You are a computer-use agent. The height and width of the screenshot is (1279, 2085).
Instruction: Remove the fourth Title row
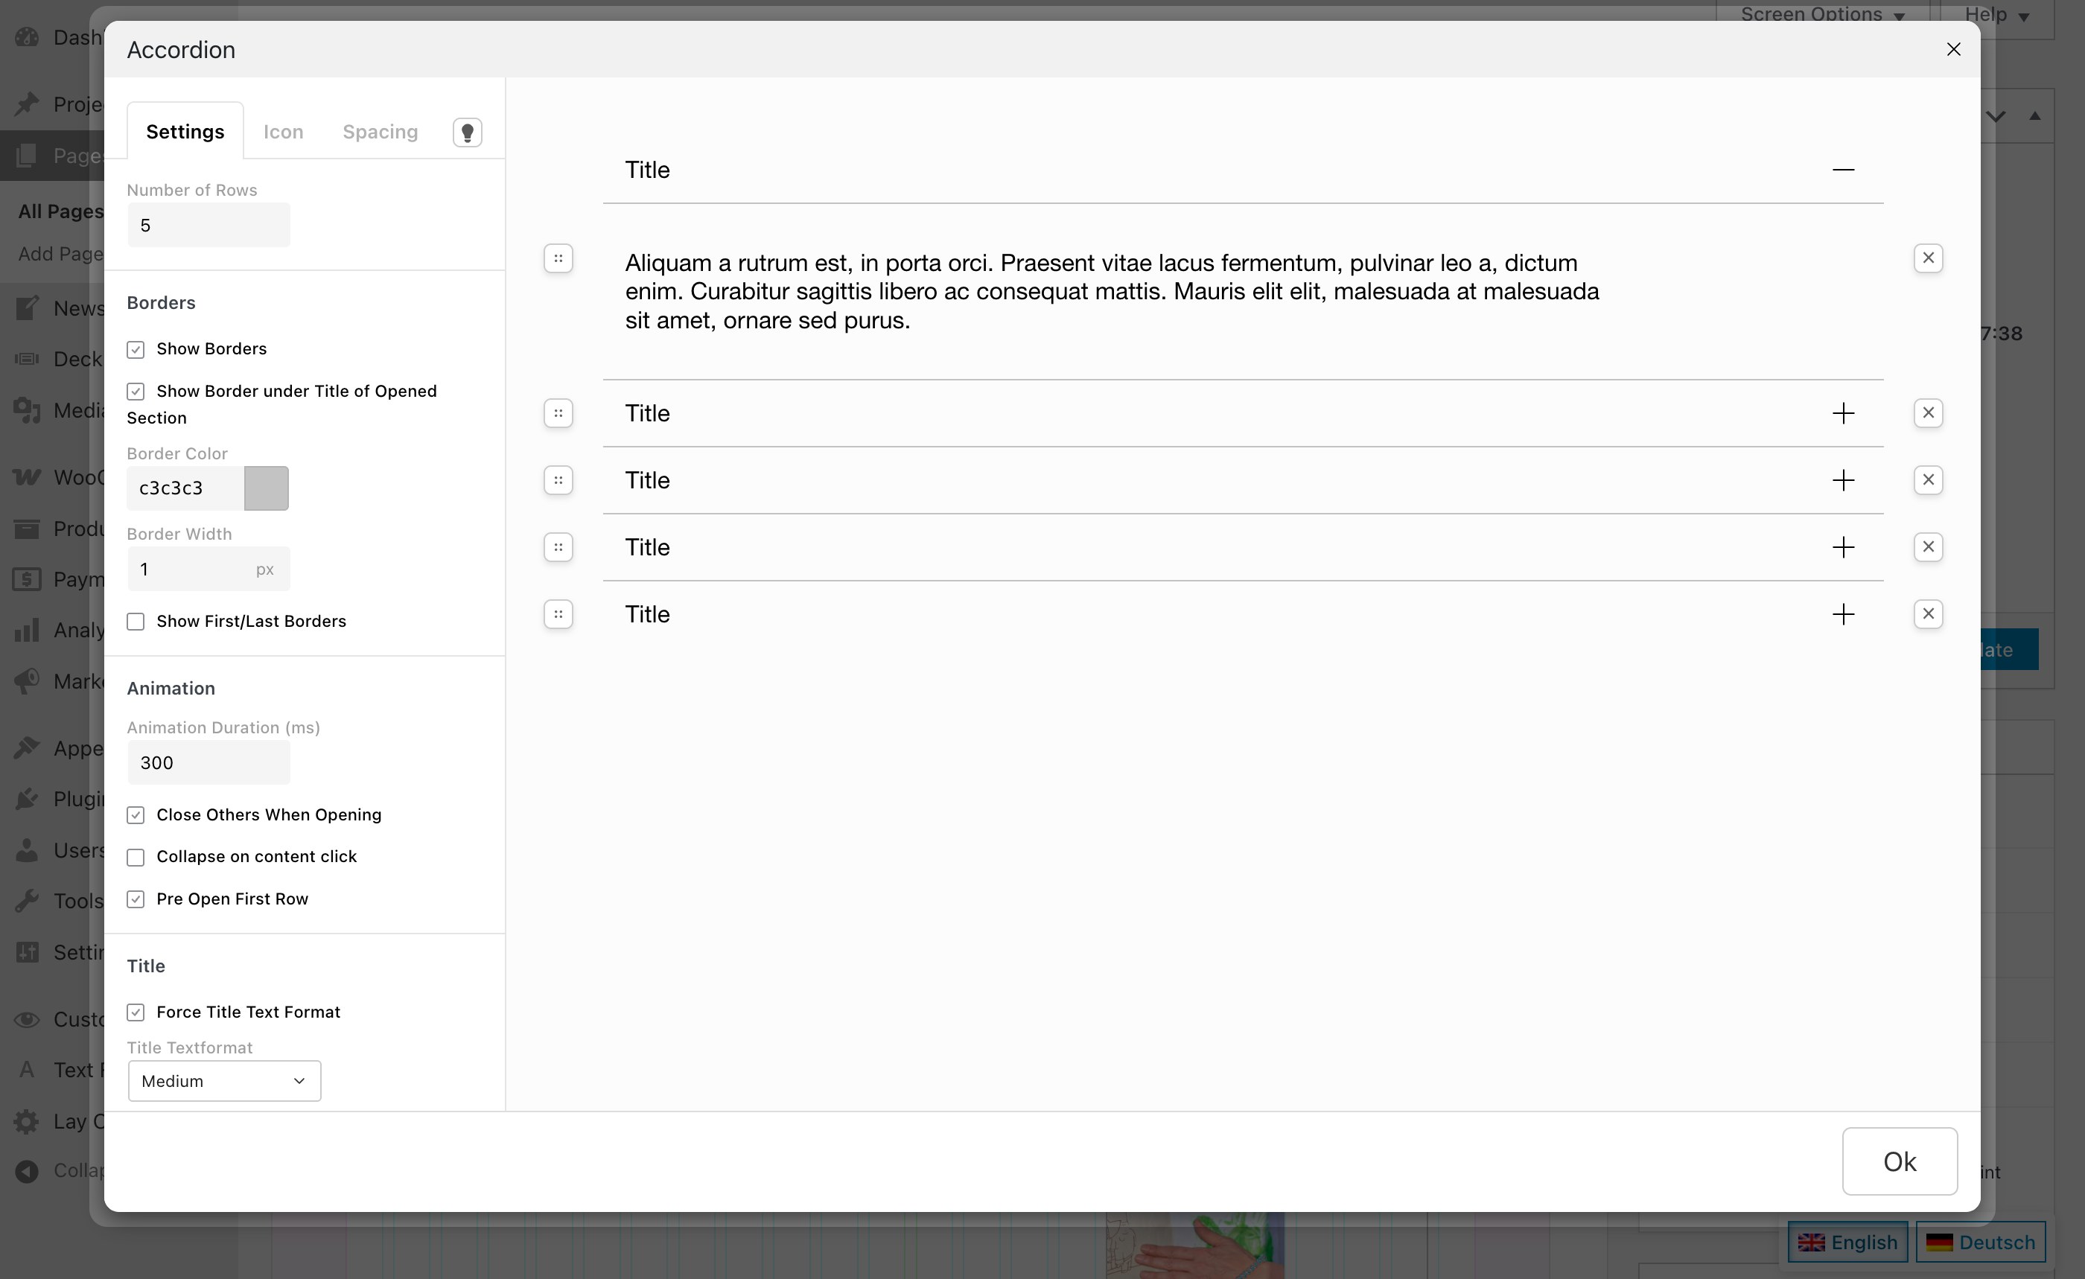click(1928, 547)
